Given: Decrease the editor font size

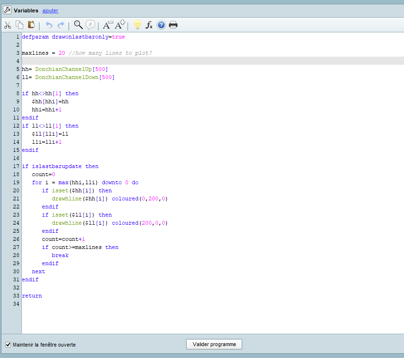Looking at the screenshot, I should (108, 25).
